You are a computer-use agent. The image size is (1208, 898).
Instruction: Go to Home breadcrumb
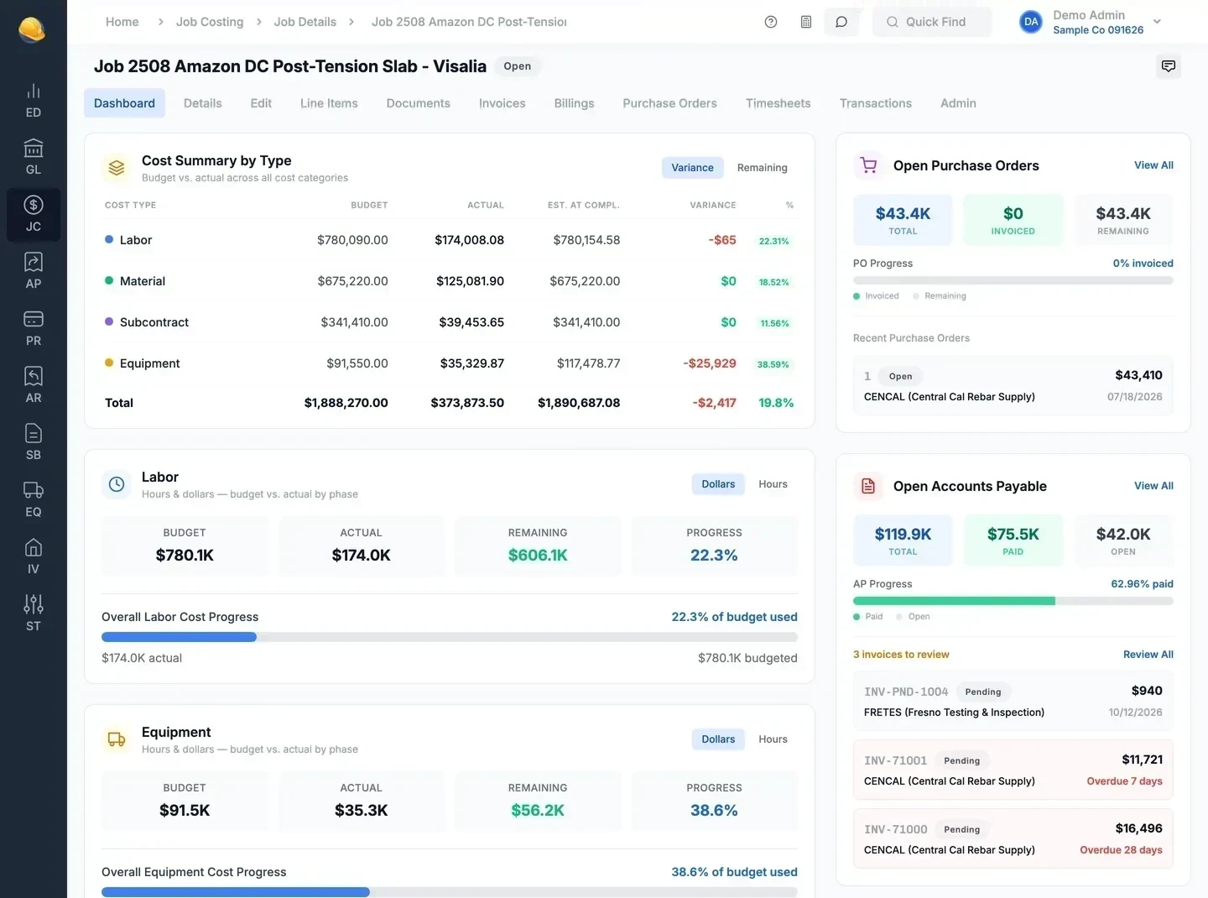point(122,22)
